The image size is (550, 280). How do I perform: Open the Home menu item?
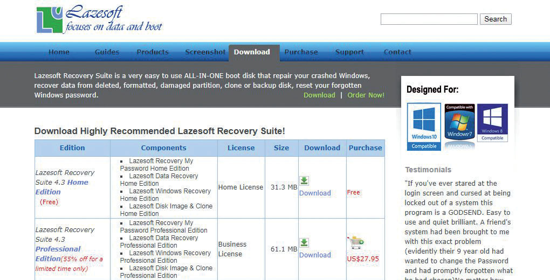[59, 52]
